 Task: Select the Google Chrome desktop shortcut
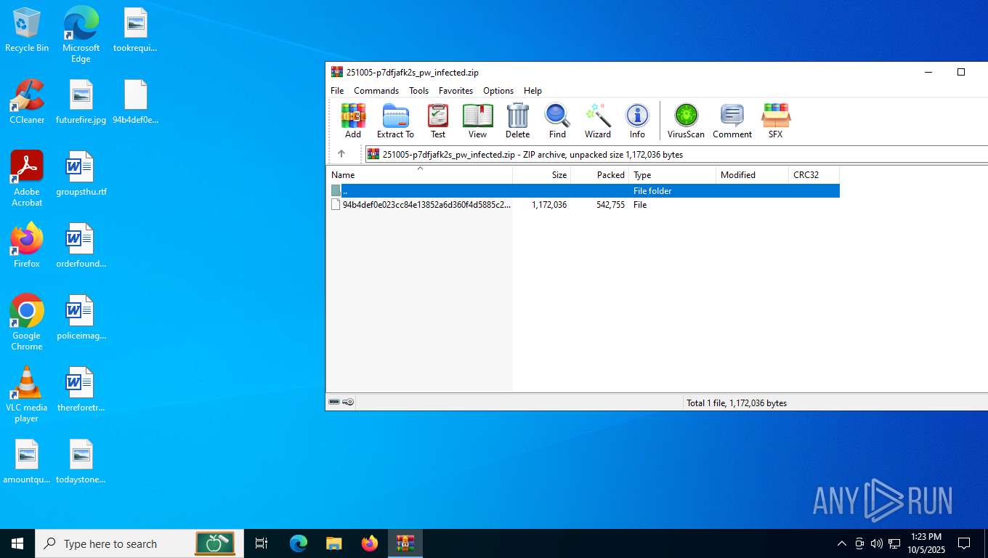(27, 322)
